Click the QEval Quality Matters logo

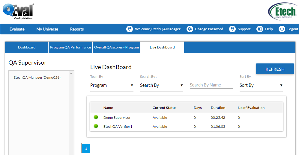click(x=18, y=12)
